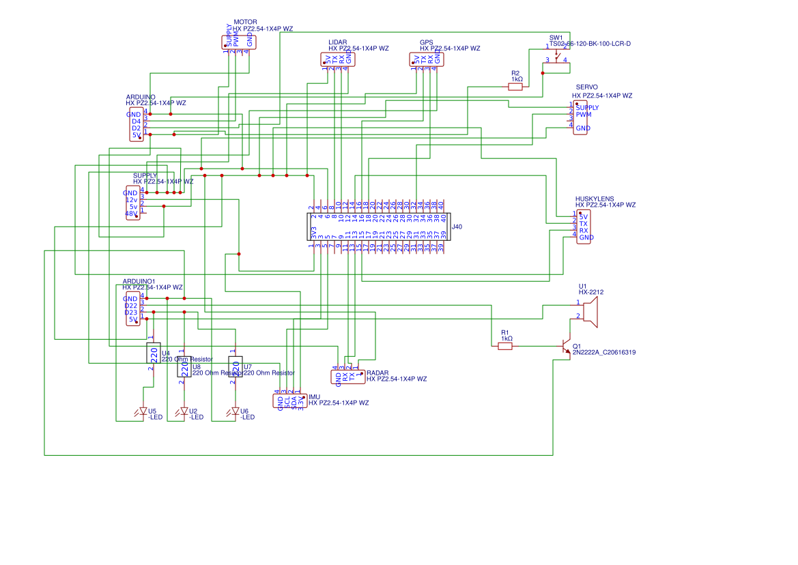Click the TS02-66-120-BK-100-LCR-D part name
Screen dimensions: 798x565
pyautogui.click(x=590, y=44)
